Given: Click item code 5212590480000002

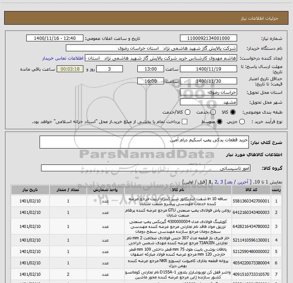Looking at the screenshot, I should (251, 251).
